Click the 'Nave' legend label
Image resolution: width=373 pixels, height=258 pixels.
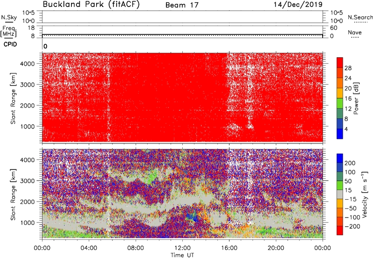tap(355, 33)
